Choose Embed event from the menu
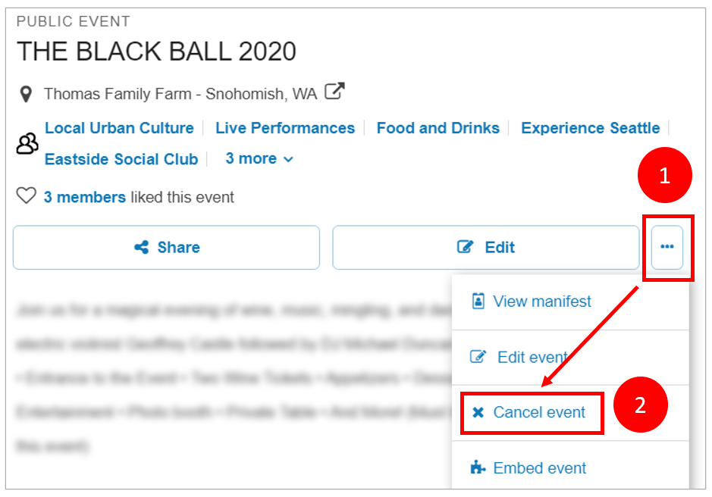The image size is (712, 497). point(539,468)
